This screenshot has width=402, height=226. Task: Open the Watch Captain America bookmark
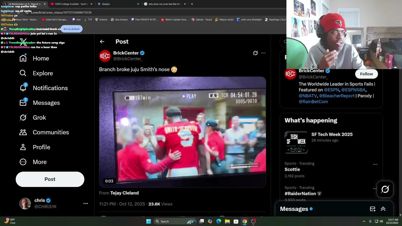tap(174, 19)
